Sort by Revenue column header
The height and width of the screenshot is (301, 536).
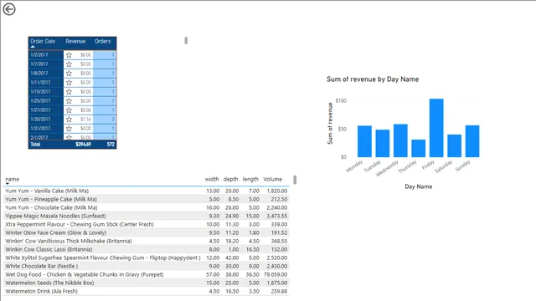tap(75, 41)
